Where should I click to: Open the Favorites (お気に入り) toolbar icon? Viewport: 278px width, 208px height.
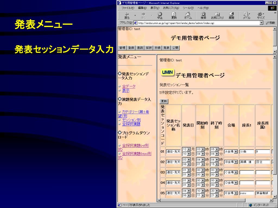pos(217,15)
